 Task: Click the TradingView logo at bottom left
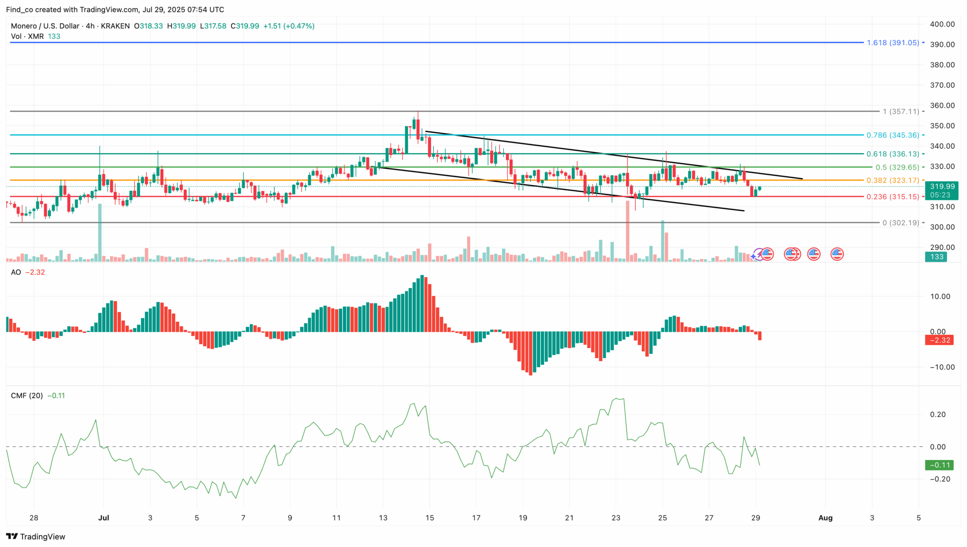(35, 537)
